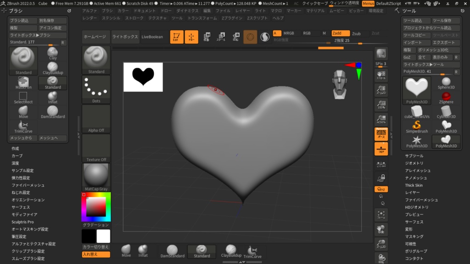Click the クイックセーブ (QuickSave) button
The width and height of the screenshot is (470, 264).
[315, 3]
